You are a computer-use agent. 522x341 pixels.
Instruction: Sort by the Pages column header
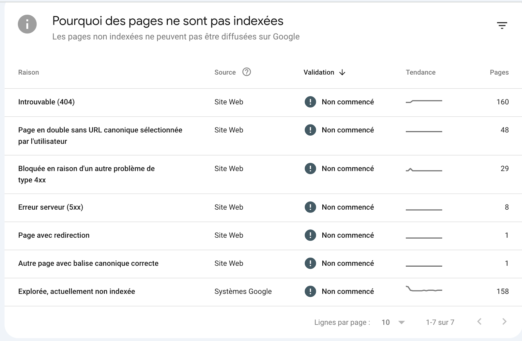(x=499, y=72)
